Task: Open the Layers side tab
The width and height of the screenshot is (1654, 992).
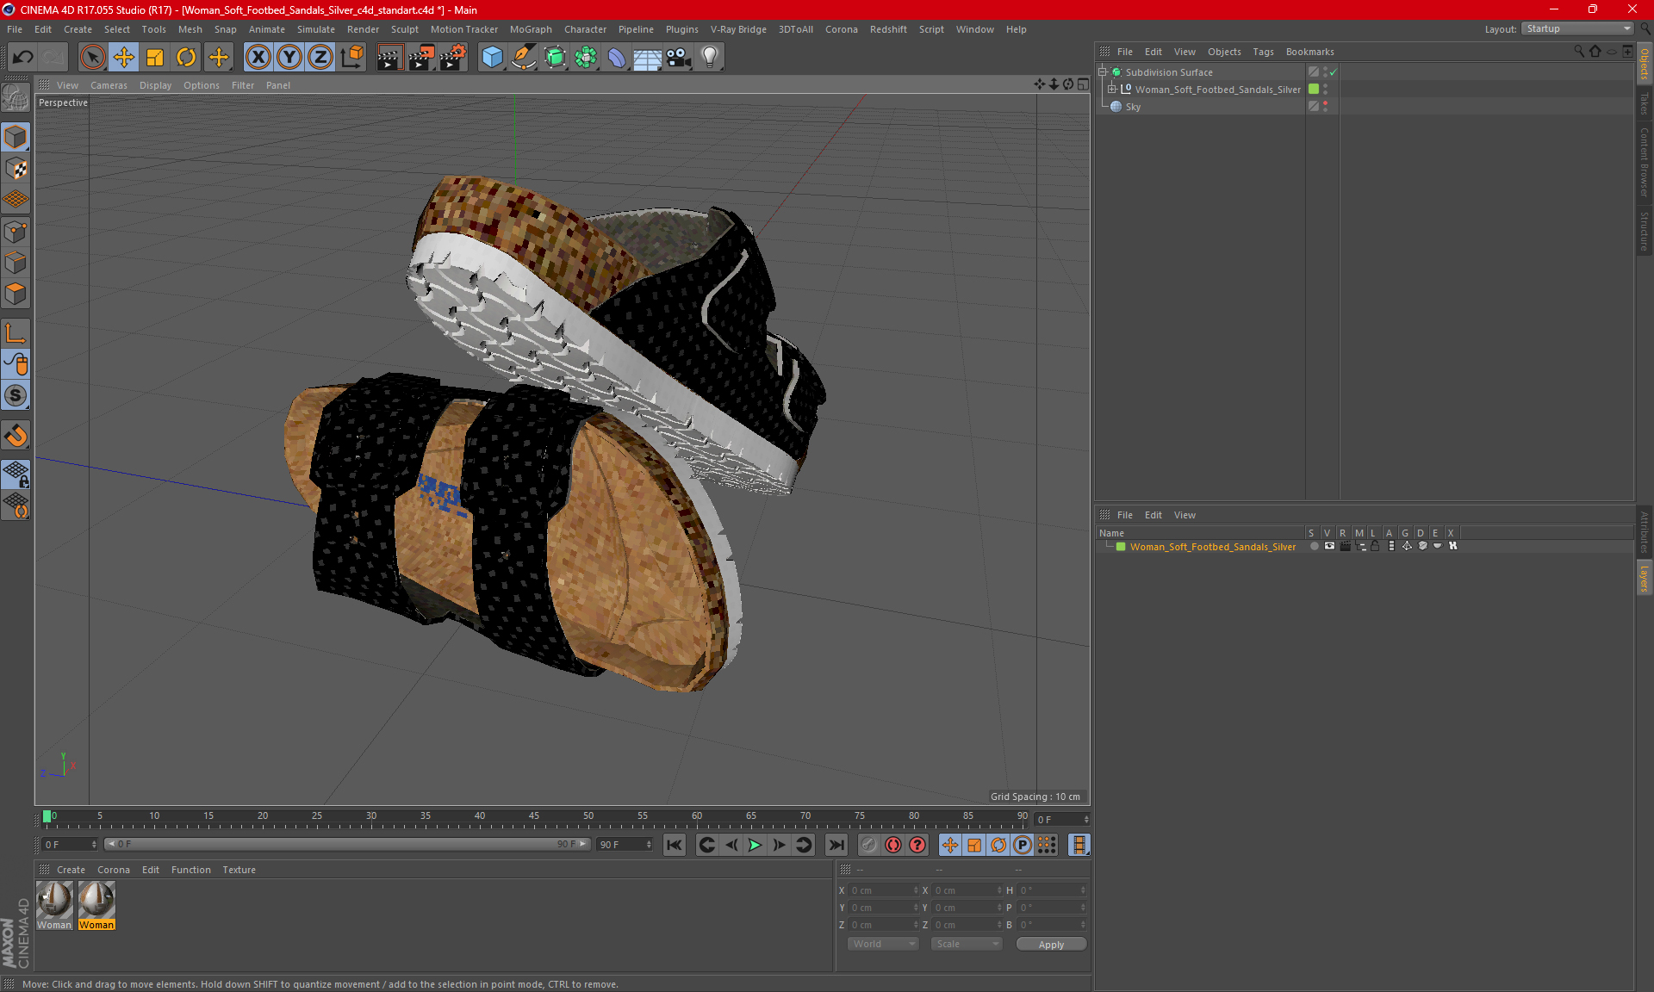Action: [1645, 578]
